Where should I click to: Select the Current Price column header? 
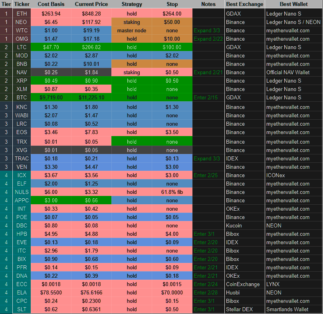[x=91, y=4]
